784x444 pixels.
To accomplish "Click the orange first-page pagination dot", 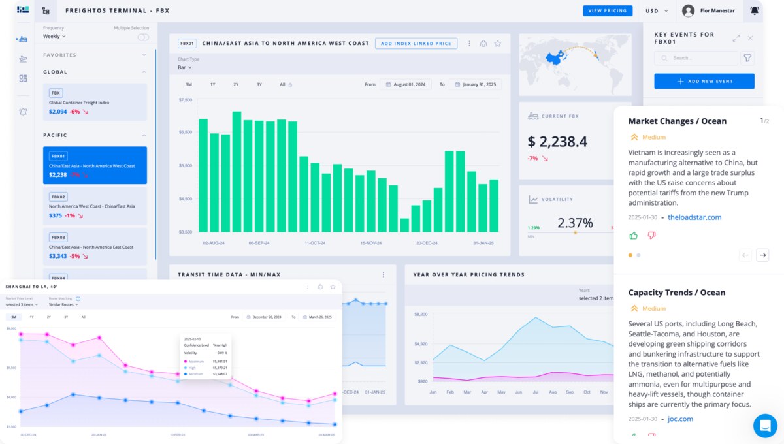I will 630,255.
